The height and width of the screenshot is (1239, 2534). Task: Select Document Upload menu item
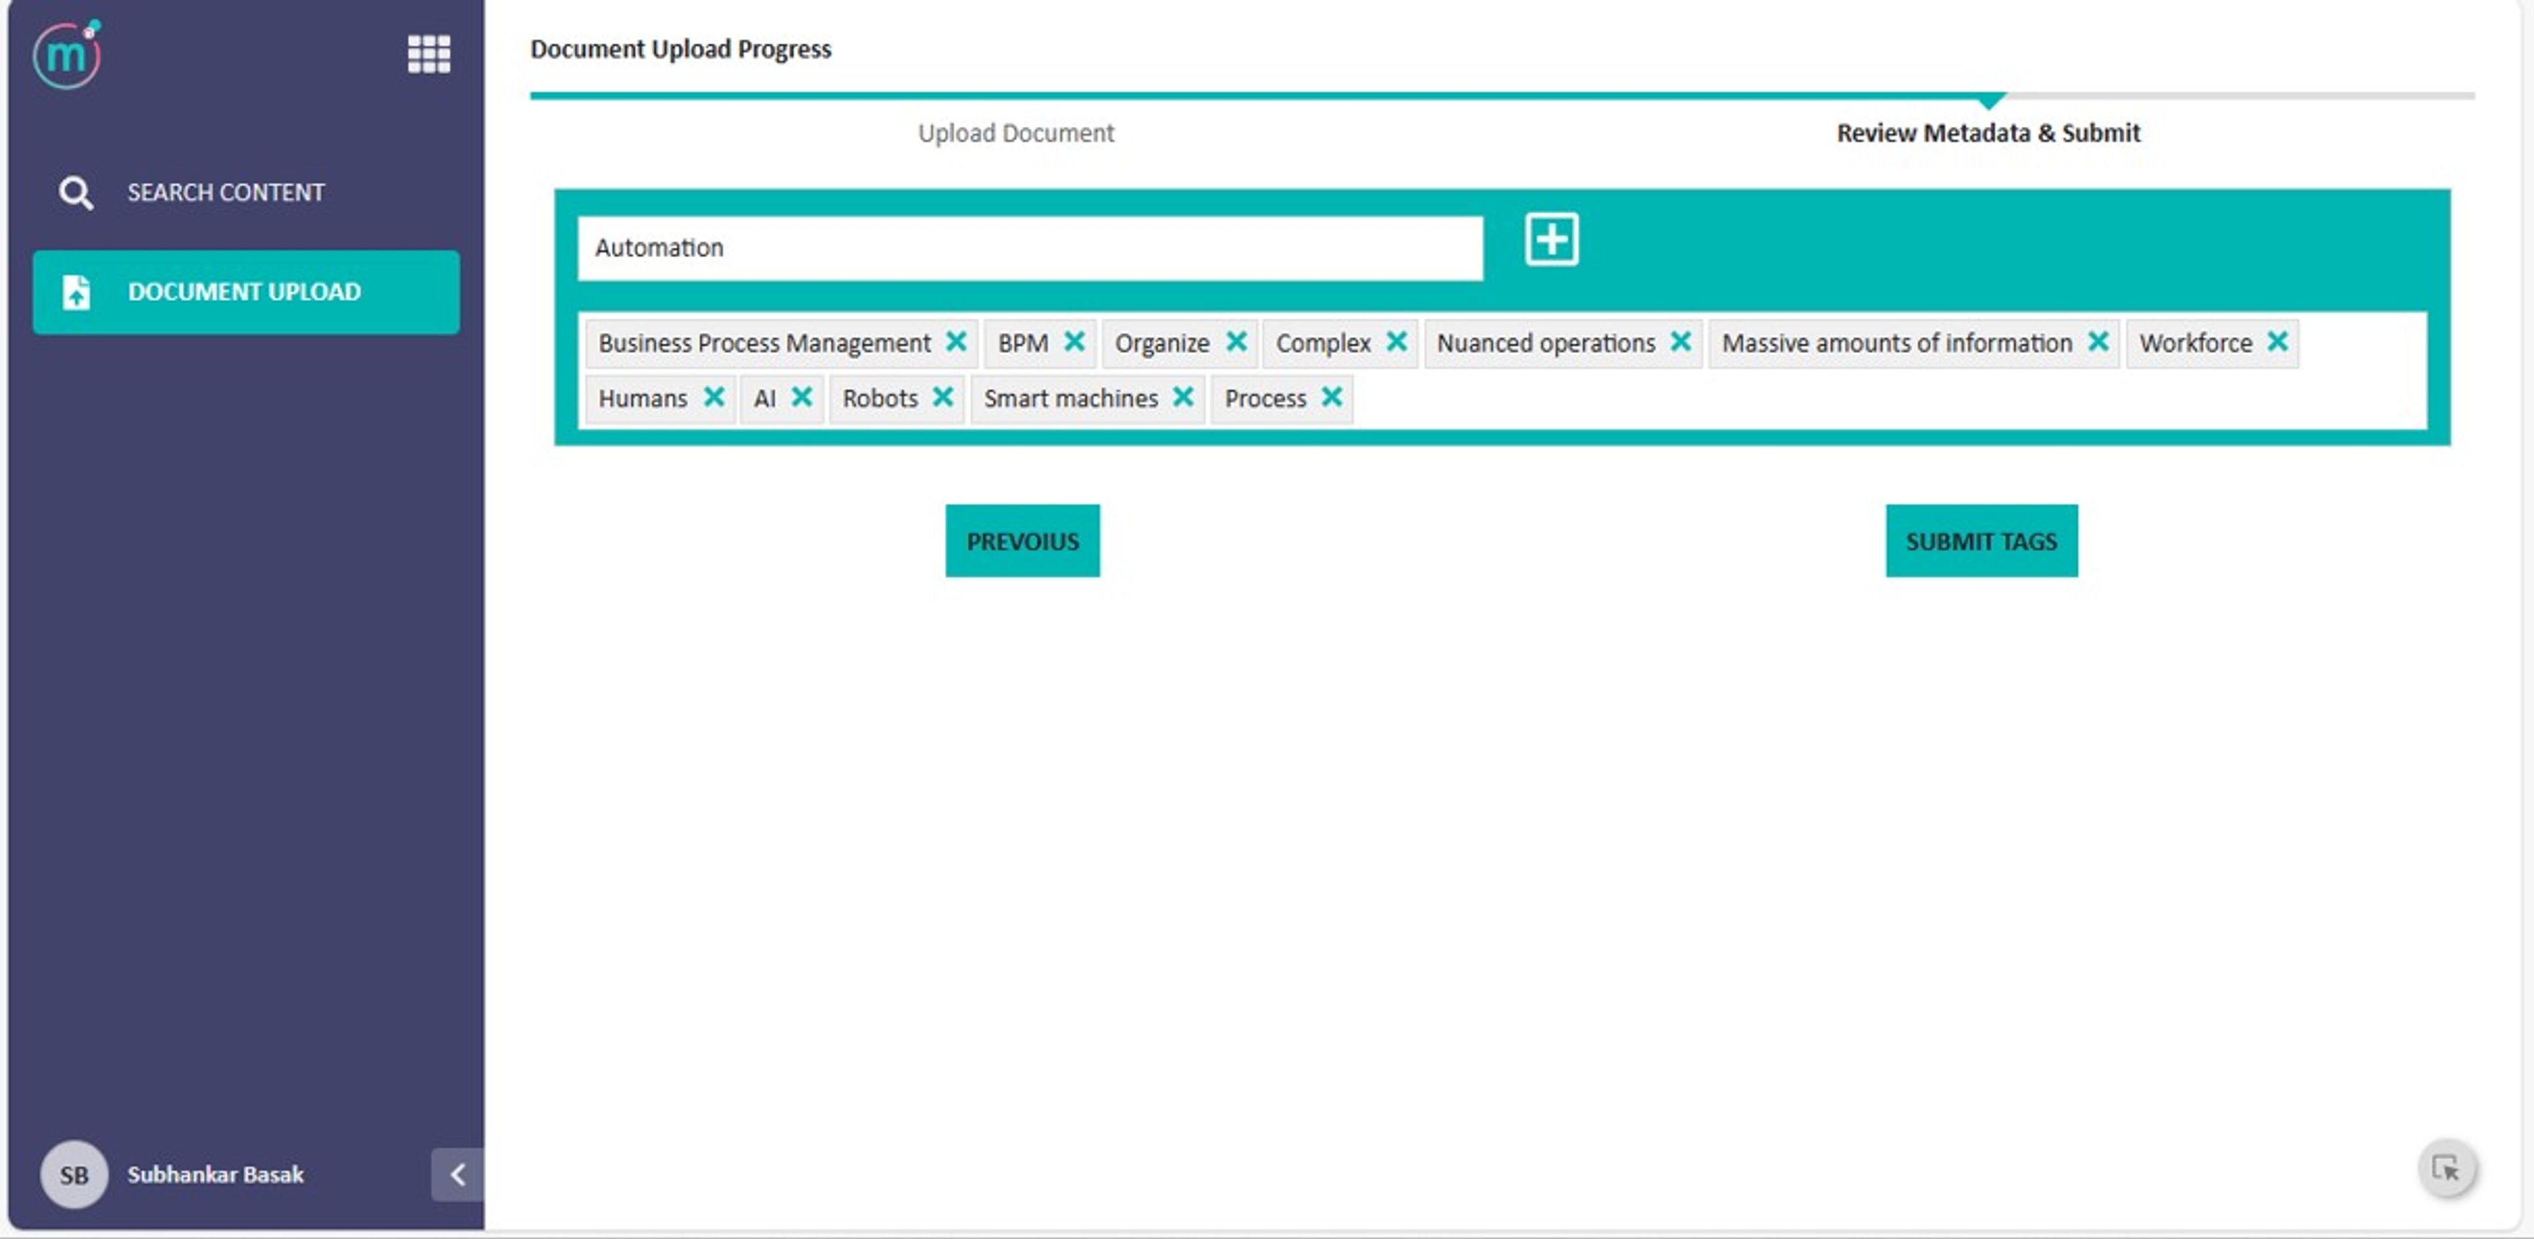pos(246,292)
